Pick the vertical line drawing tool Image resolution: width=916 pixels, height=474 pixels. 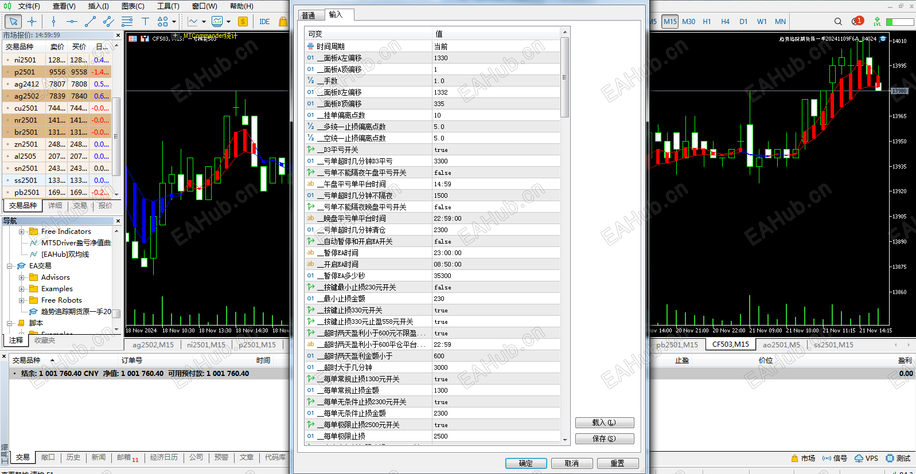[53, 22]
